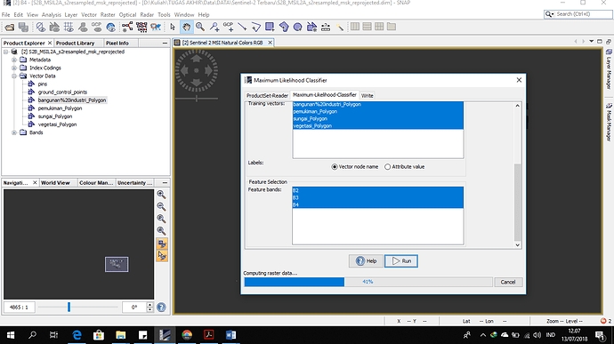Open the editor tab list dropdown arrow
This screenshot has height=344, width=614.
(x=591, y=41)
